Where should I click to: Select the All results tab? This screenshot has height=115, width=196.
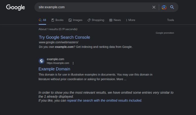click(x=43, y=20)
